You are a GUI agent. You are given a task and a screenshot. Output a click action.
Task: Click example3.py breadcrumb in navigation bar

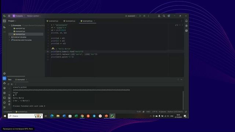point(21,112)
